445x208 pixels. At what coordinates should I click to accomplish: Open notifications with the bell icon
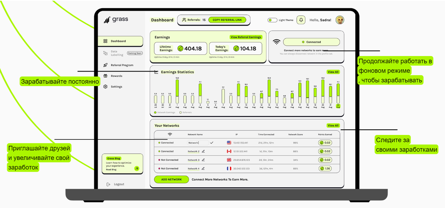click(x=301, y=20)
